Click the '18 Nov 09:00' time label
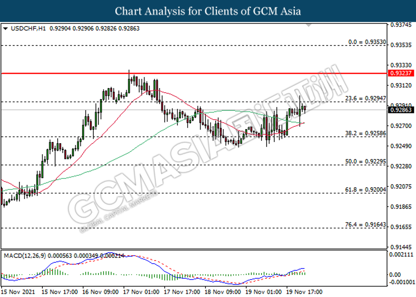The image size is (416, 297). (x=223, y=292)
